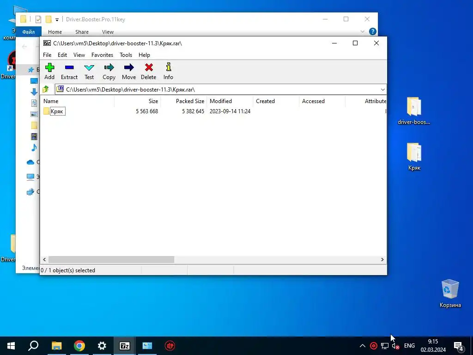Viewport: 473px width, 355px height.
Task: Open the Info properties icon
Action: pyautogui.click(x=168, y=72)
